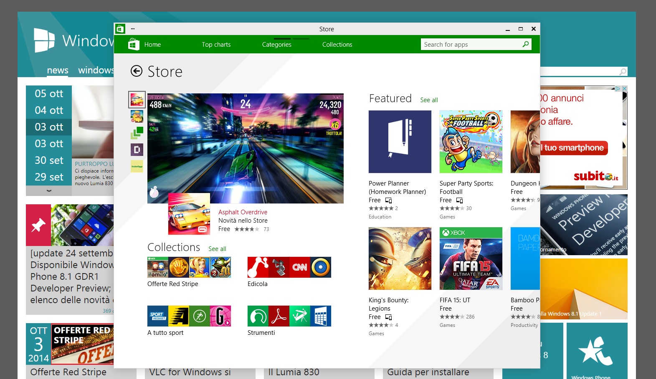Open the Strumenti collection icons
Viewport: 656px width, 379px height.
pyautogui.click(x=289, y=316)
